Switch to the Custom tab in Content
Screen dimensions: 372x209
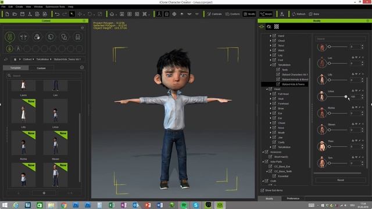click(41, 68)
